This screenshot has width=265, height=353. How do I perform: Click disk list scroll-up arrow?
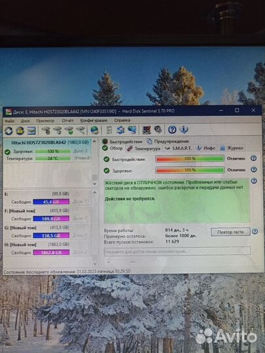95,142
